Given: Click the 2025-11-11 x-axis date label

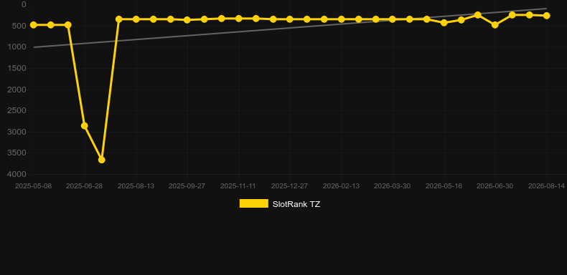Looking at the screenshot, I should (x=238, y=186).
